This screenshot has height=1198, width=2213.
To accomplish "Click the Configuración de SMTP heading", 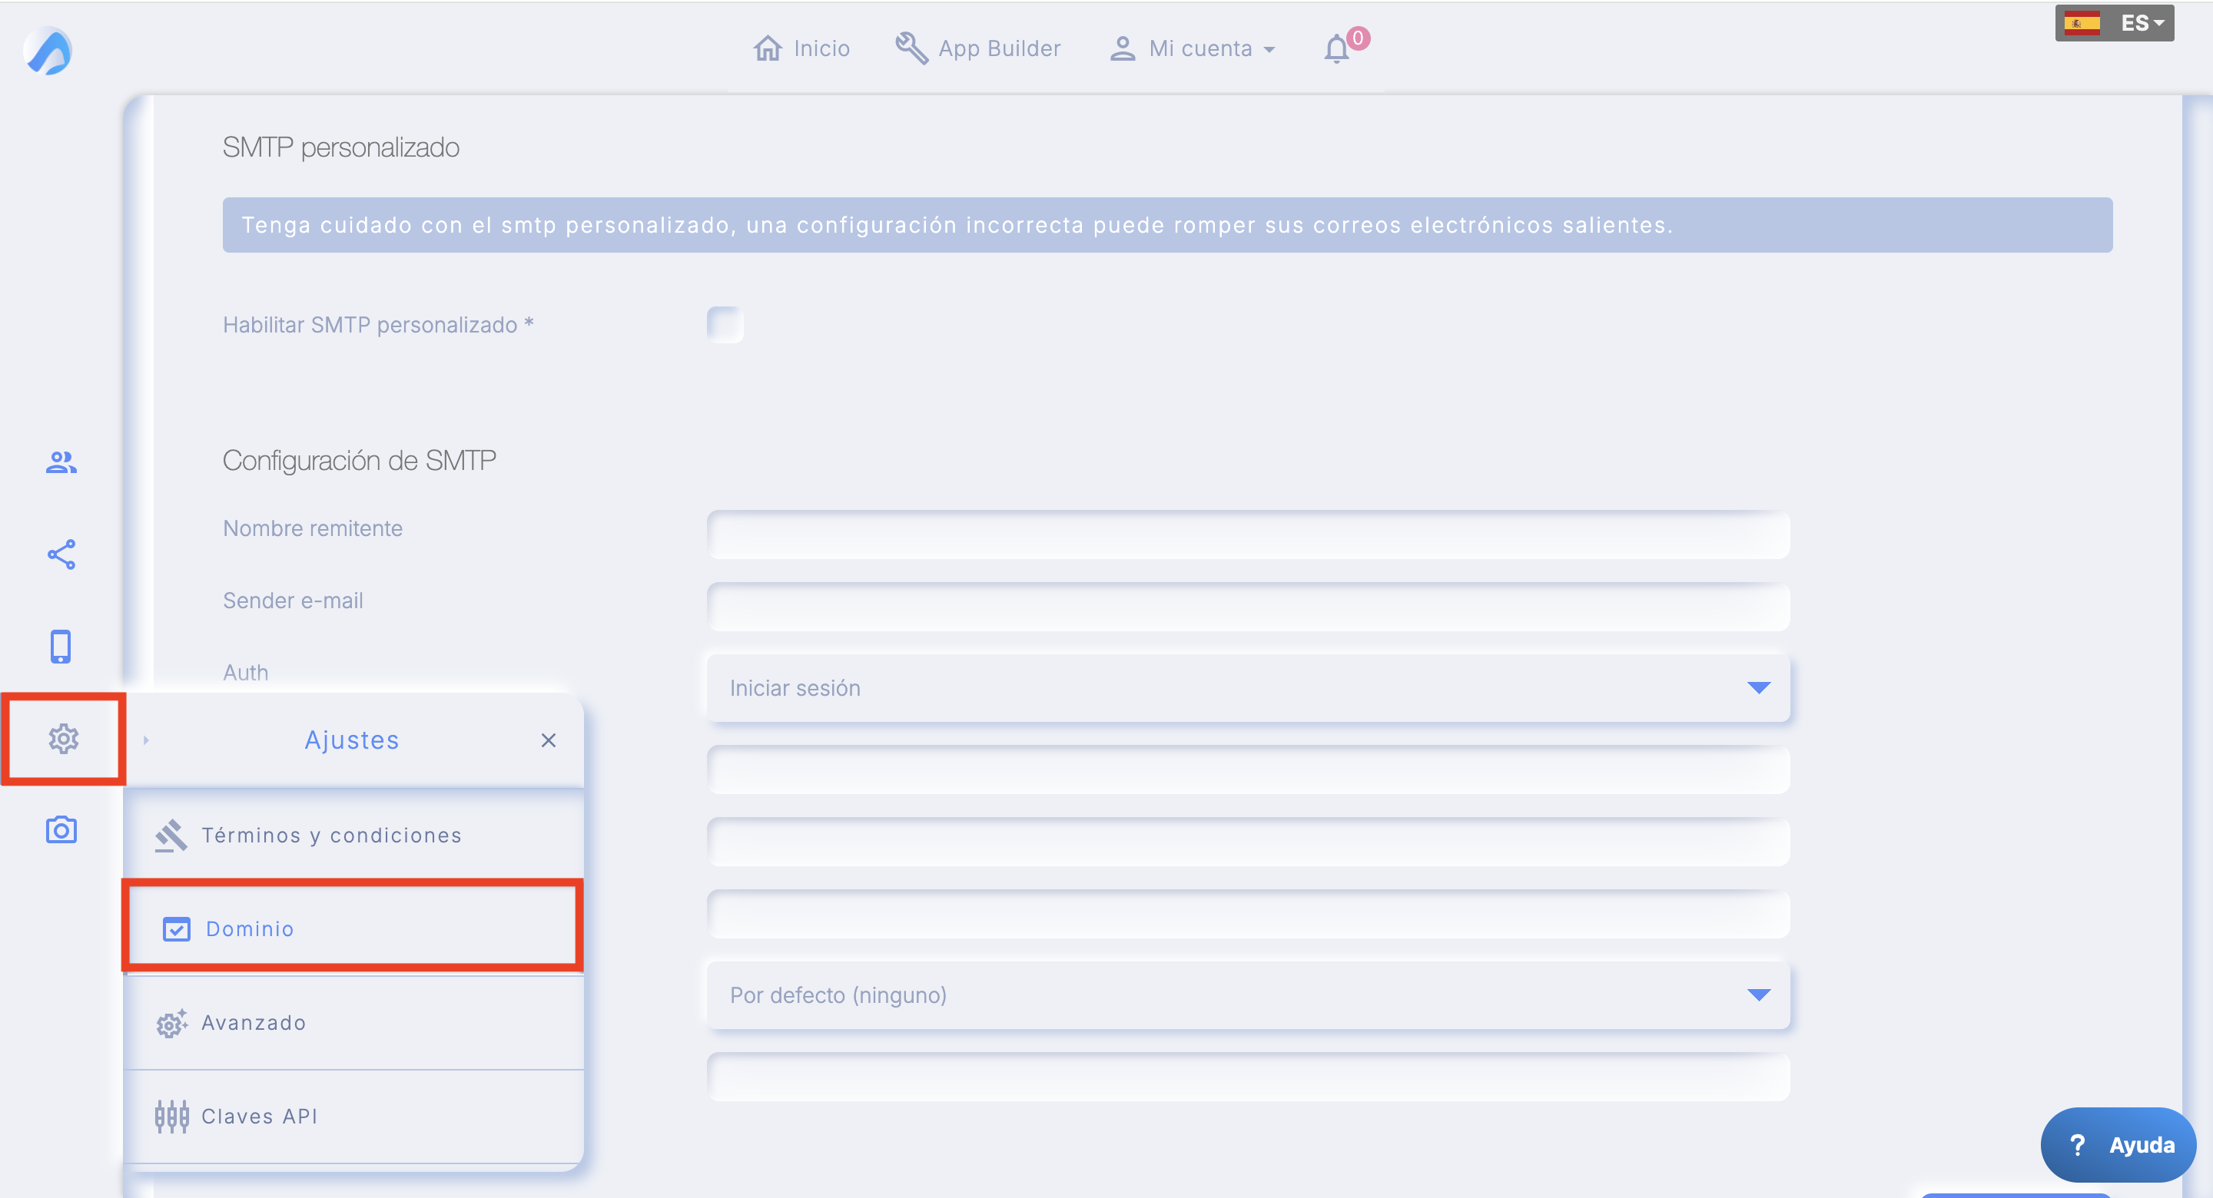I will tap(359, 460).
